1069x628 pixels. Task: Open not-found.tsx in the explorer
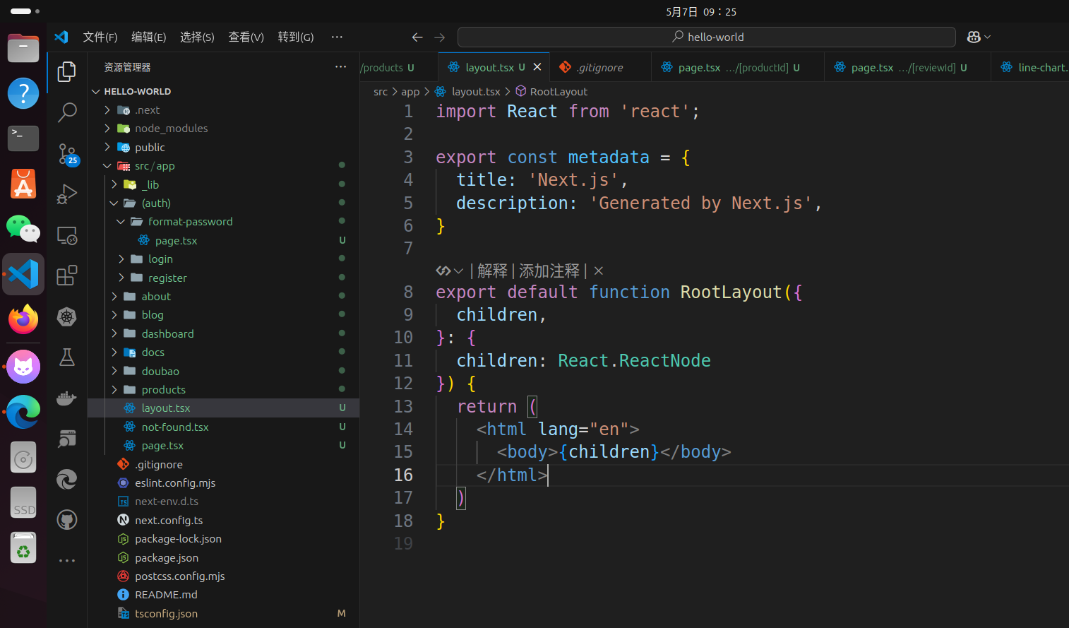tap(174, 427)
